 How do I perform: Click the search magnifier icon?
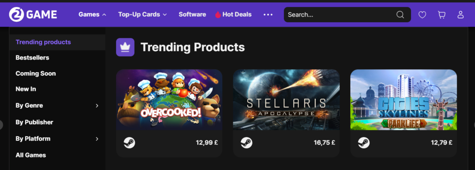click(x=400, y=14)
